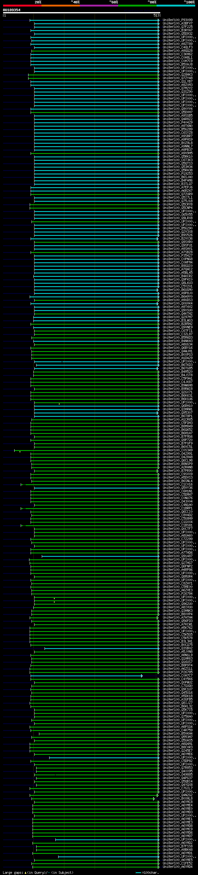
Task: Click the red ~20% legend segment
Action: (22, 6)
